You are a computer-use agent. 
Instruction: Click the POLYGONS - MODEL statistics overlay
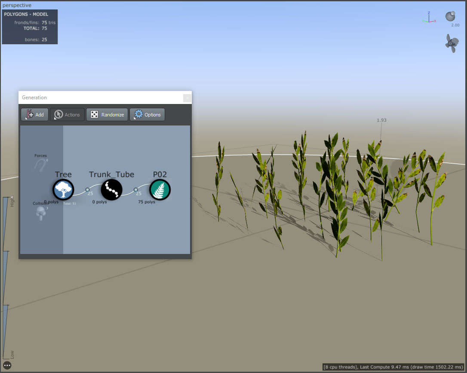tap(30, 27)
